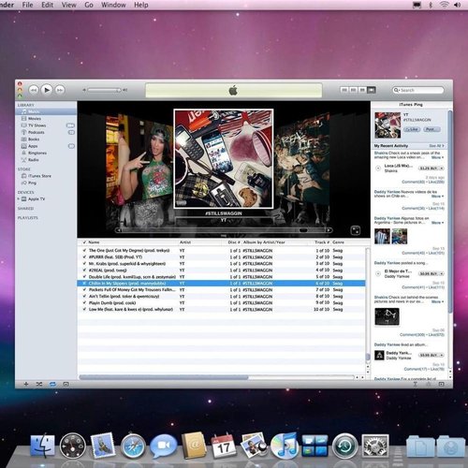Skip forward to the next track
Image resolution: width=468 pixels, height=468 pixels.
coord(60,90)
